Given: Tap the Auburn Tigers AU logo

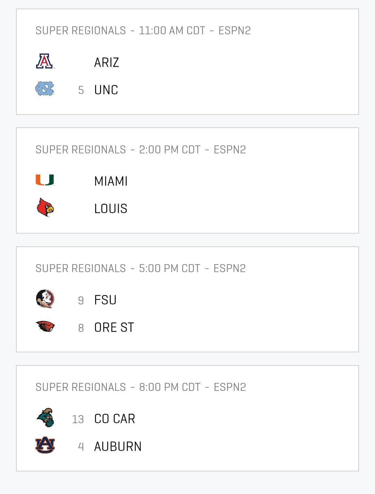Looking at the screenshot, I should pos(45,445).
